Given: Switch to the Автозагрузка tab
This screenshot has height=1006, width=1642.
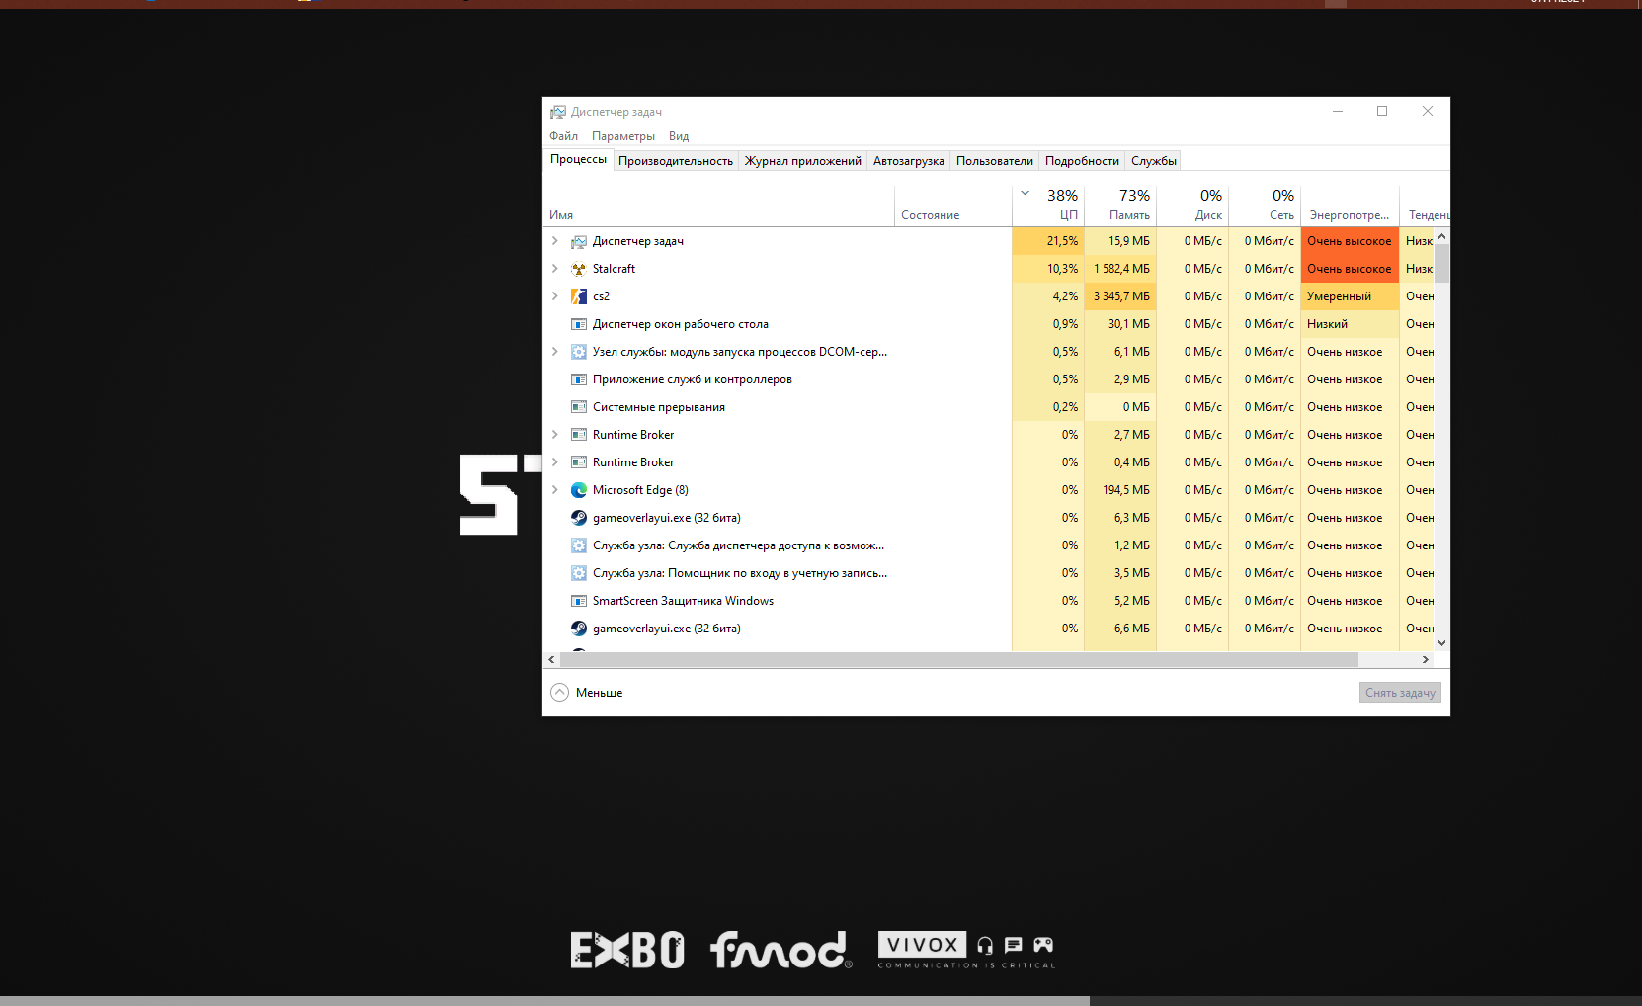Looking at the screenshot, I should pos(909,161).
